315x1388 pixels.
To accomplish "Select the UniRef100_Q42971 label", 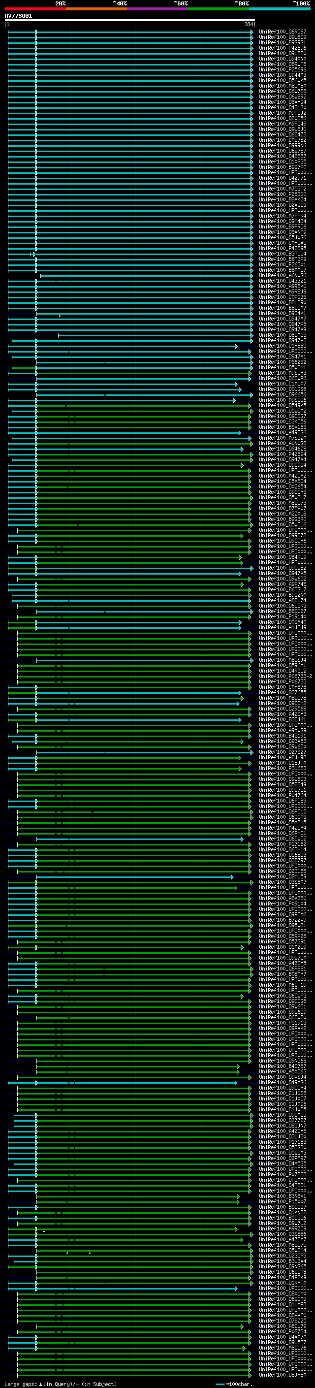I will pos(282,178).
